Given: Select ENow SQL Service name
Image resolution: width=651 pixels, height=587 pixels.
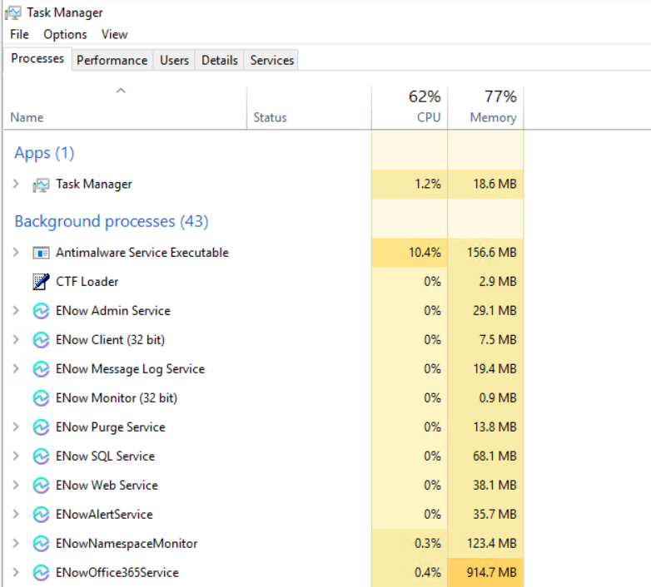Looking at the screenshot, I should [x=106, y=456].
